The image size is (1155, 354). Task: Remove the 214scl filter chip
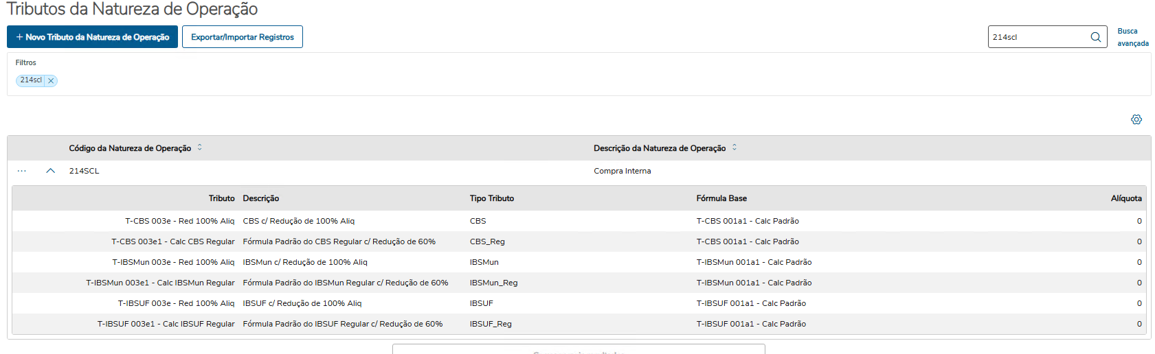51,81
